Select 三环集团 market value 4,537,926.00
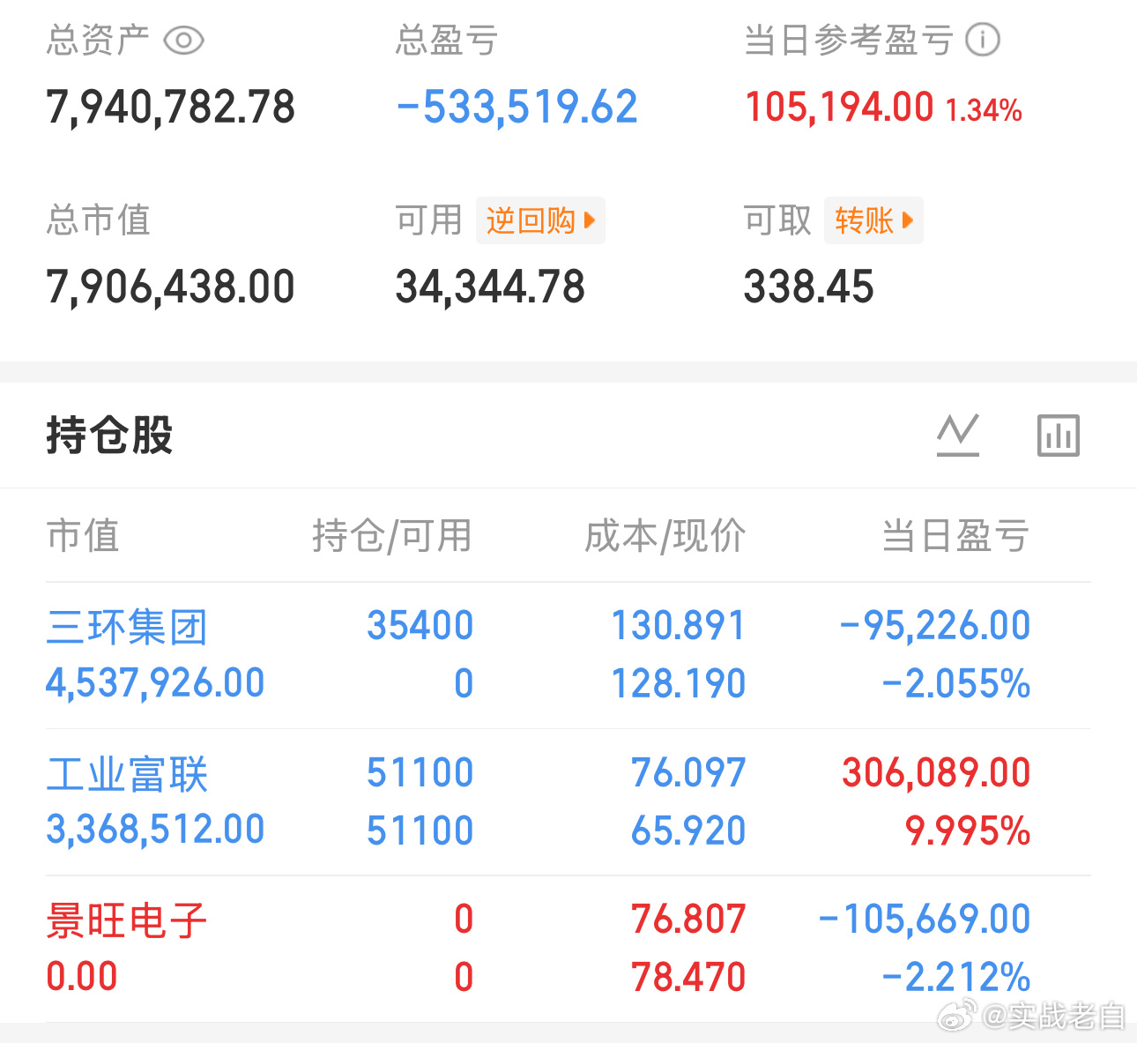The width and height of the screenshot is (1137, 1043). coord(155,683)
